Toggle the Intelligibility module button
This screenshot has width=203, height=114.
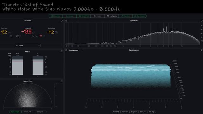pyautogui.click(x=112, y=16)
